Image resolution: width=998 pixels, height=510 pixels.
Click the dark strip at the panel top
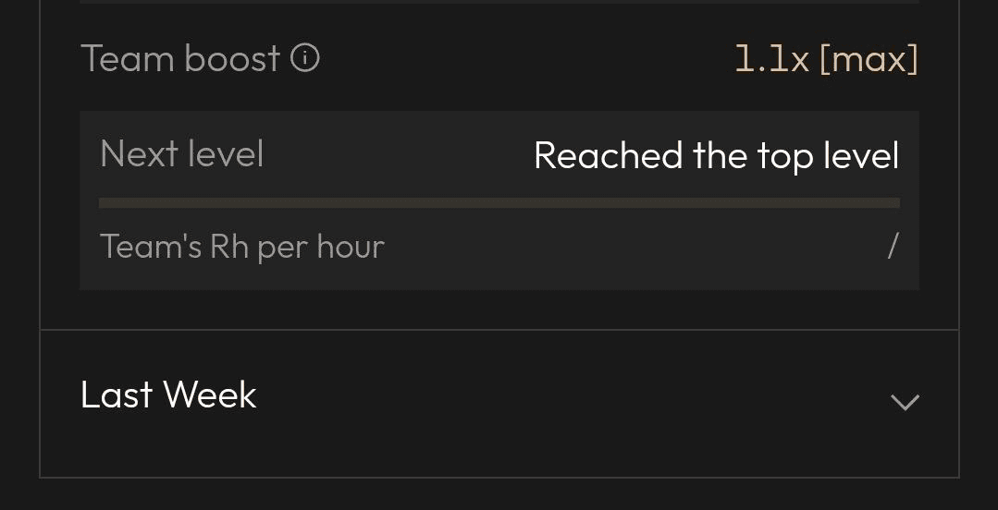(x=499, y=2)
